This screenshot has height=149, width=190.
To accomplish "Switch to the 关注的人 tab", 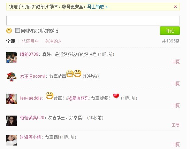I will (53, 41).
